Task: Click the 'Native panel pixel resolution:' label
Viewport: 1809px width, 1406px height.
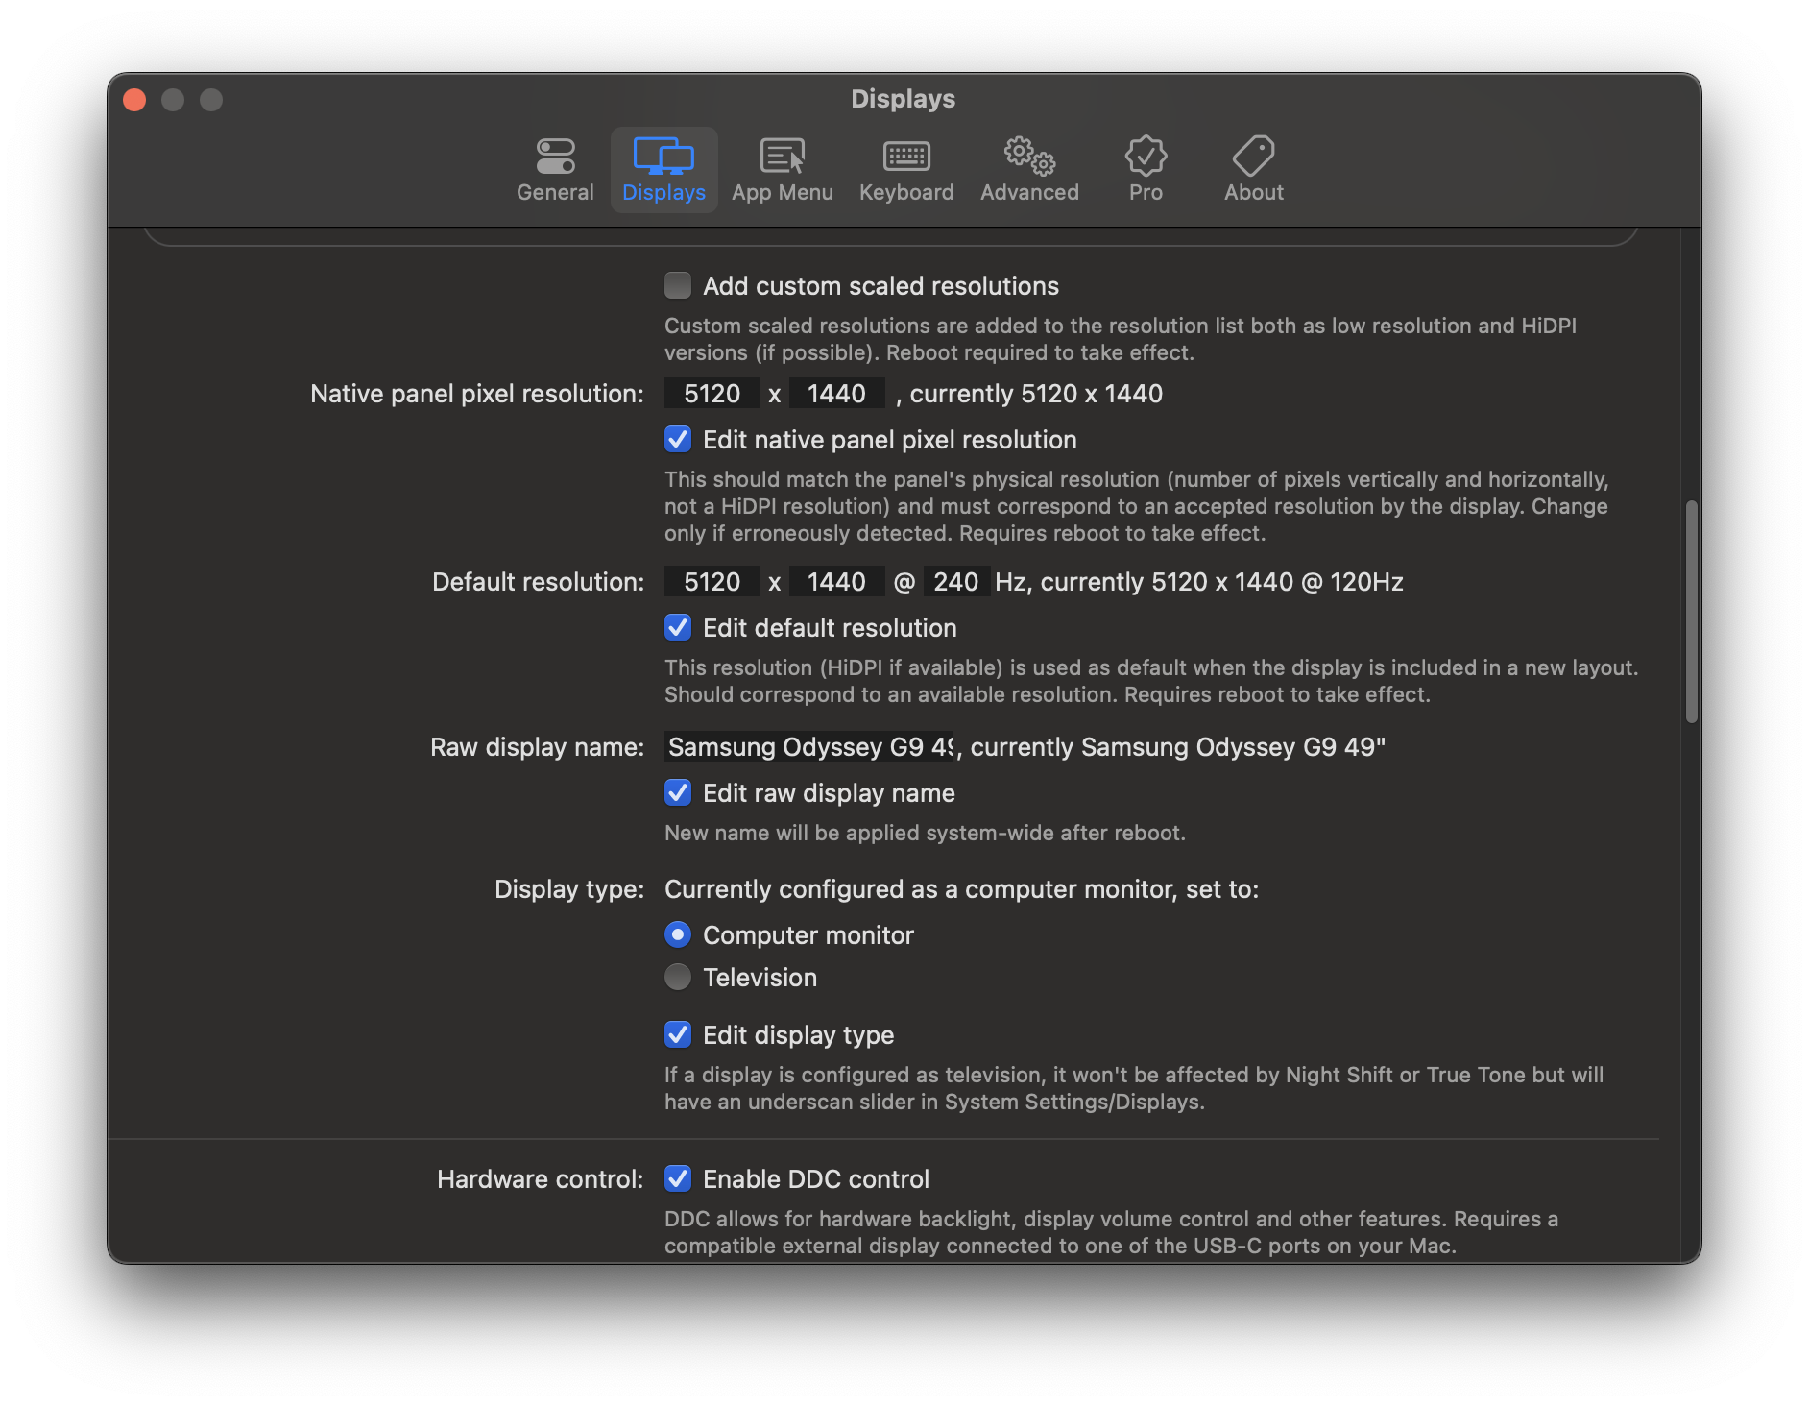Action: click(x=477, y=394)
